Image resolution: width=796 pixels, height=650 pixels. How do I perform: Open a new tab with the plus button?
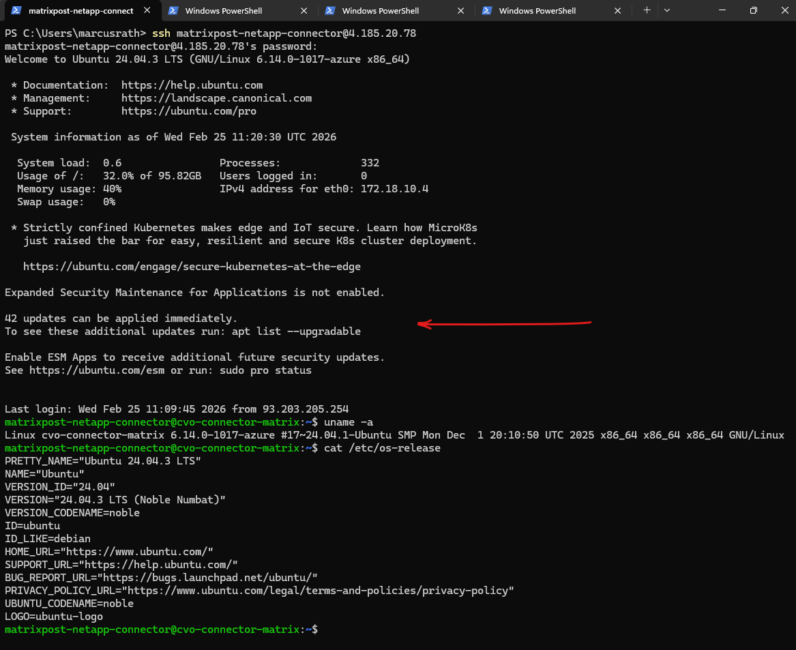647,11
